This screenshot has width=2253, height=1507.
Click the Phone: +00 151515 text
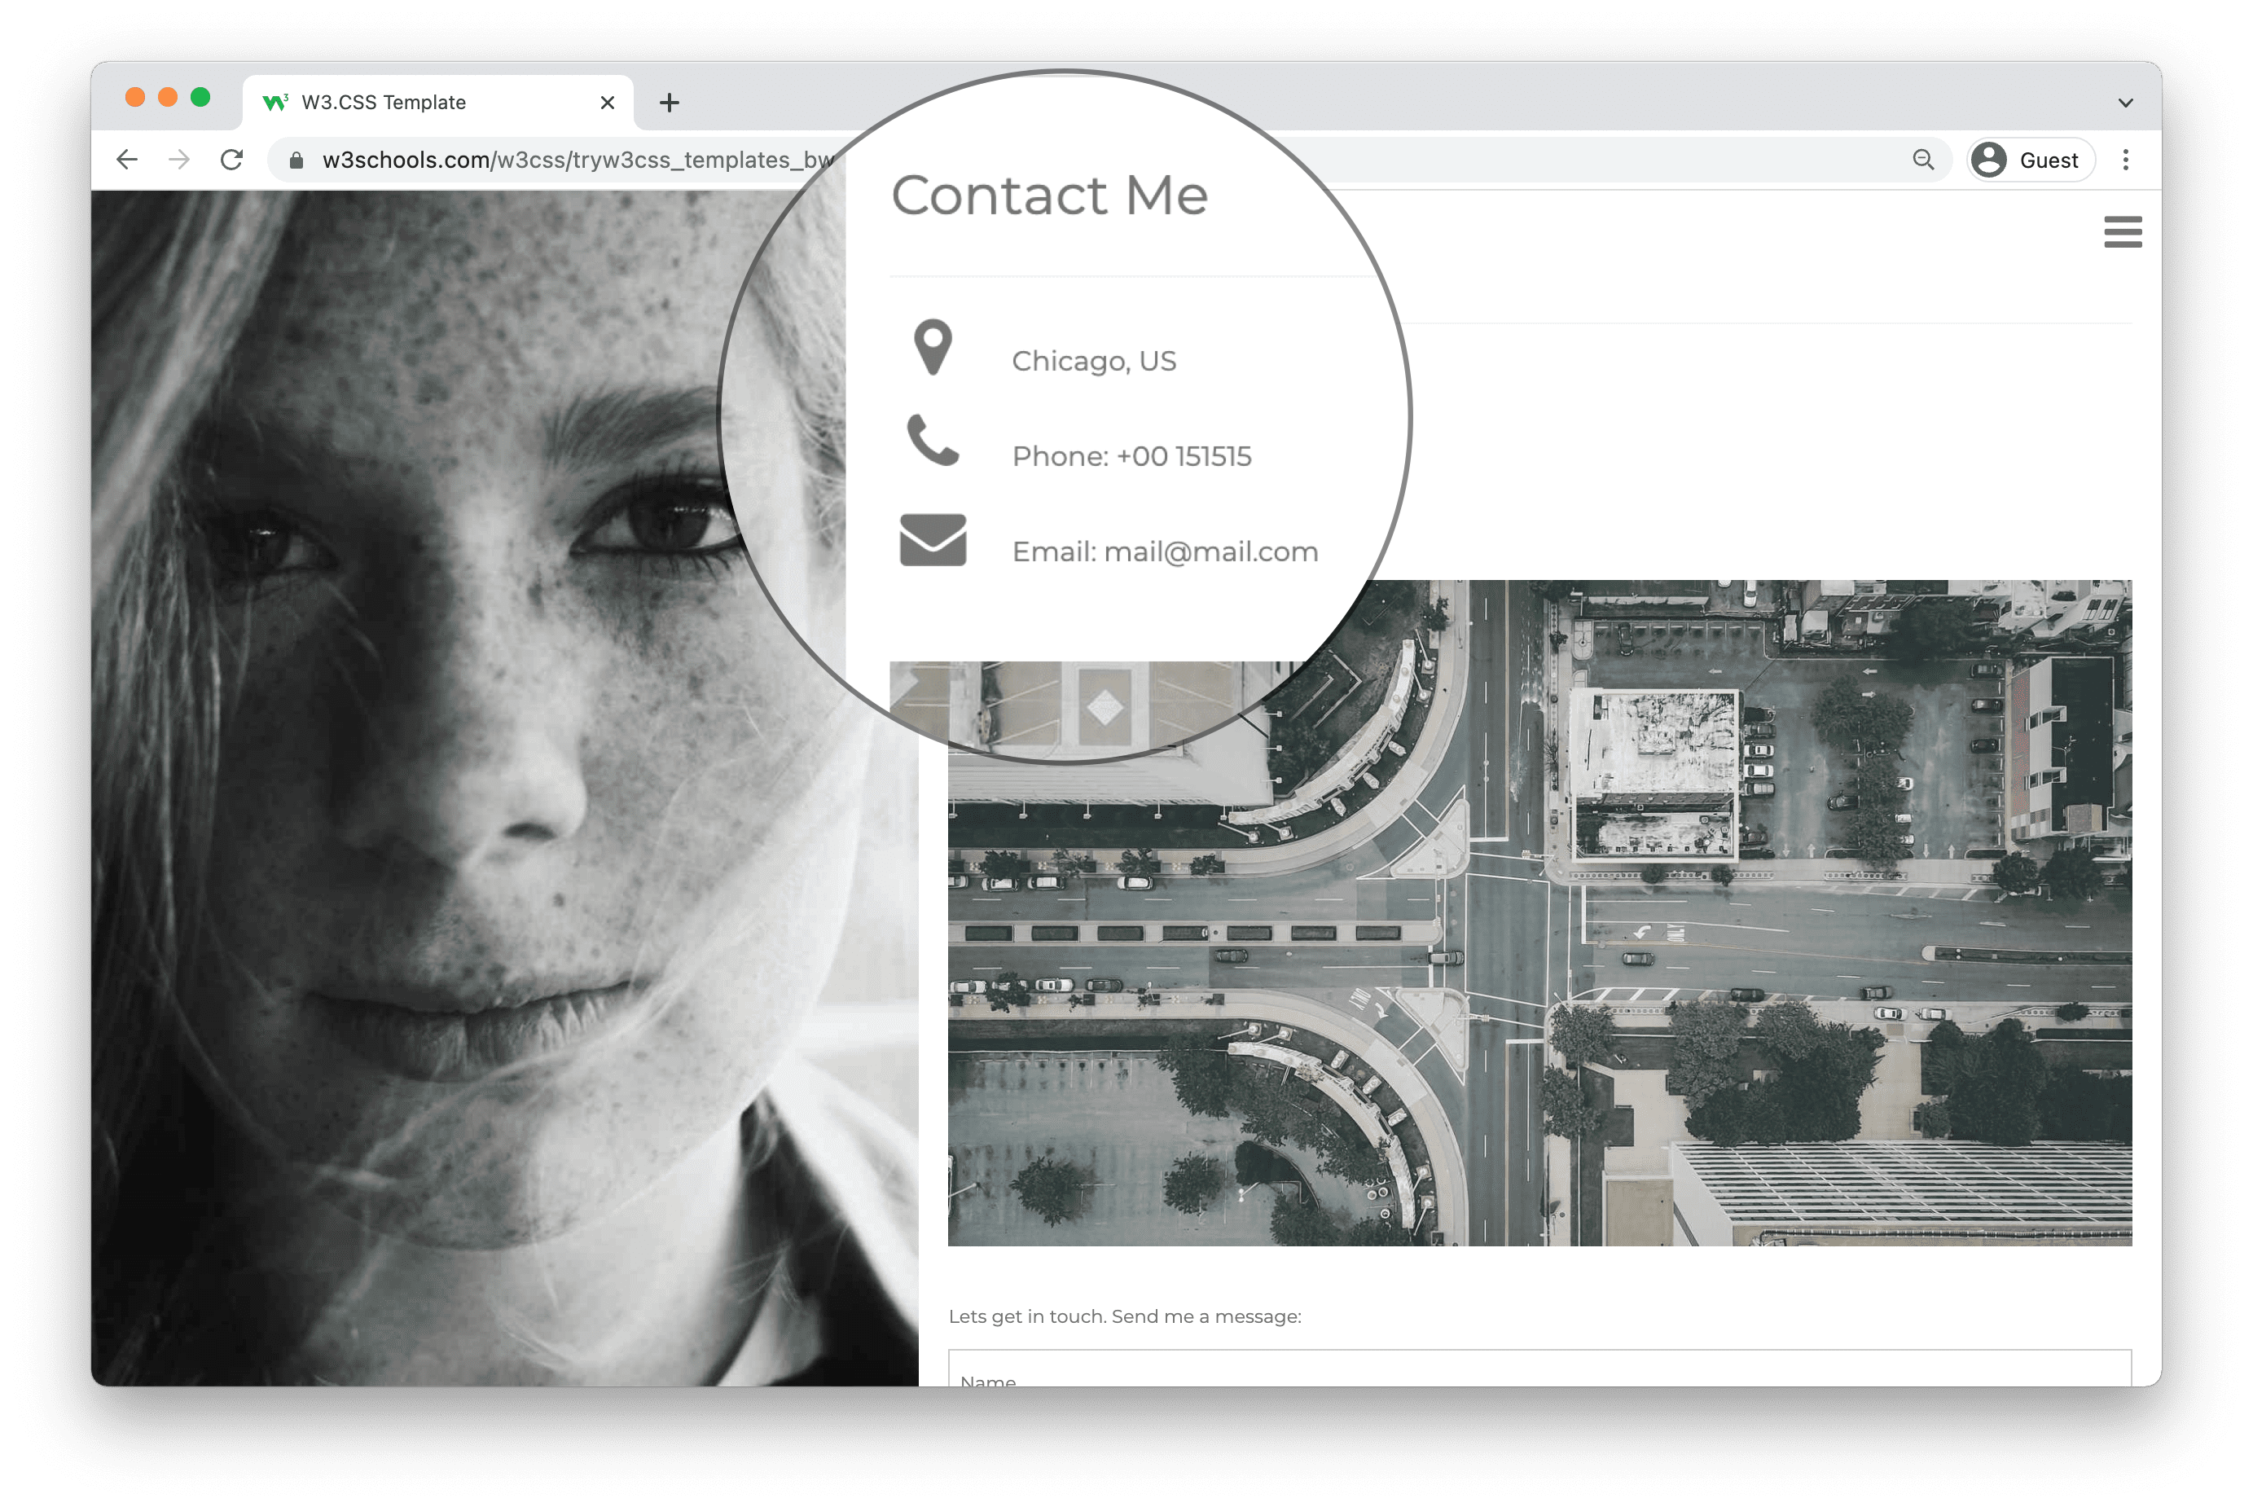[1131, 455]
